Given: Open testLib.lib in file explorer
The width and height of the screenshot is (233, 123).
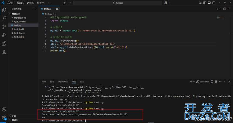Looking at the screenshot, I should (x=24, y=37).
